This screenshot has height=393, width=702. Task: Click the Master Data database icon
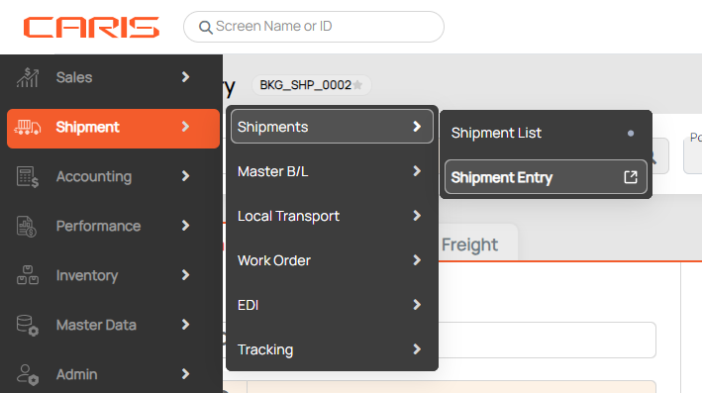point(28,325)
